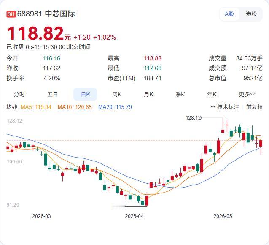
Task: Select the 月K tab
Action: tap(148, 94)
